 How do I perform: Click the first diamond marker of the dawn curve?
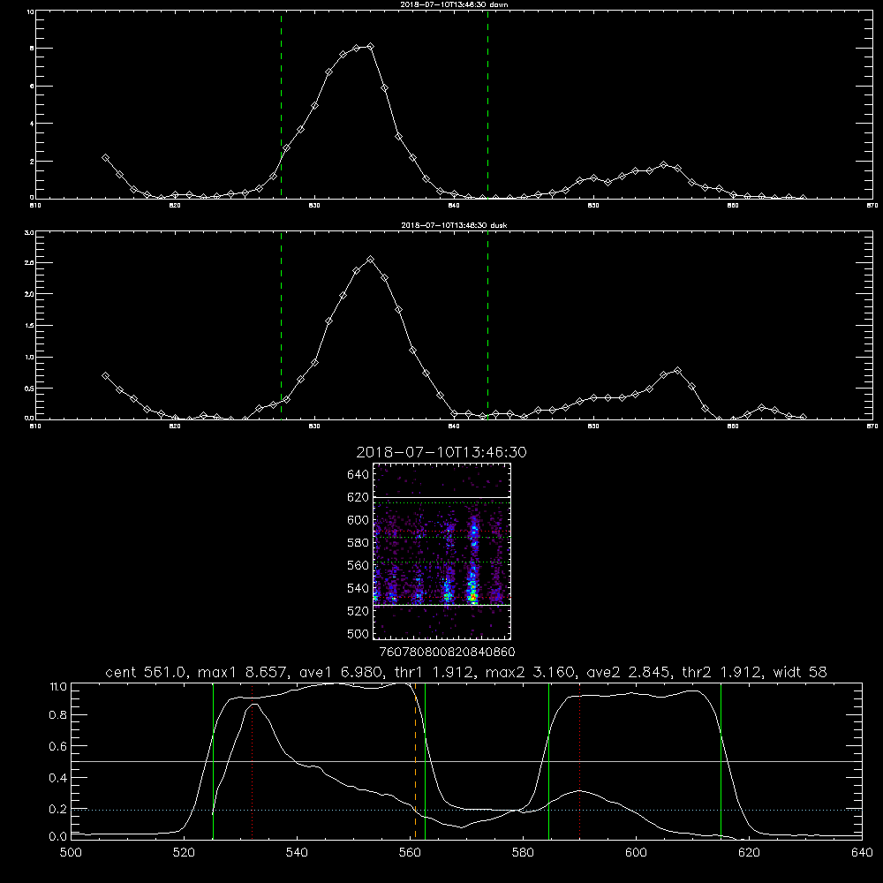pyautogui.click(x=105, y=158)
